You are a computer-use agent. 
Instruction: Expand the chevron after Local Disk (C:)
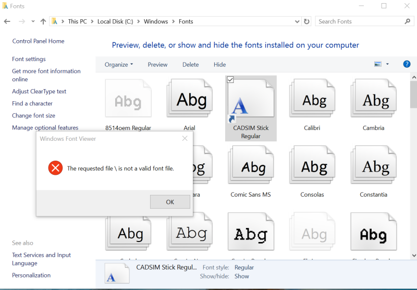(138, 21)
